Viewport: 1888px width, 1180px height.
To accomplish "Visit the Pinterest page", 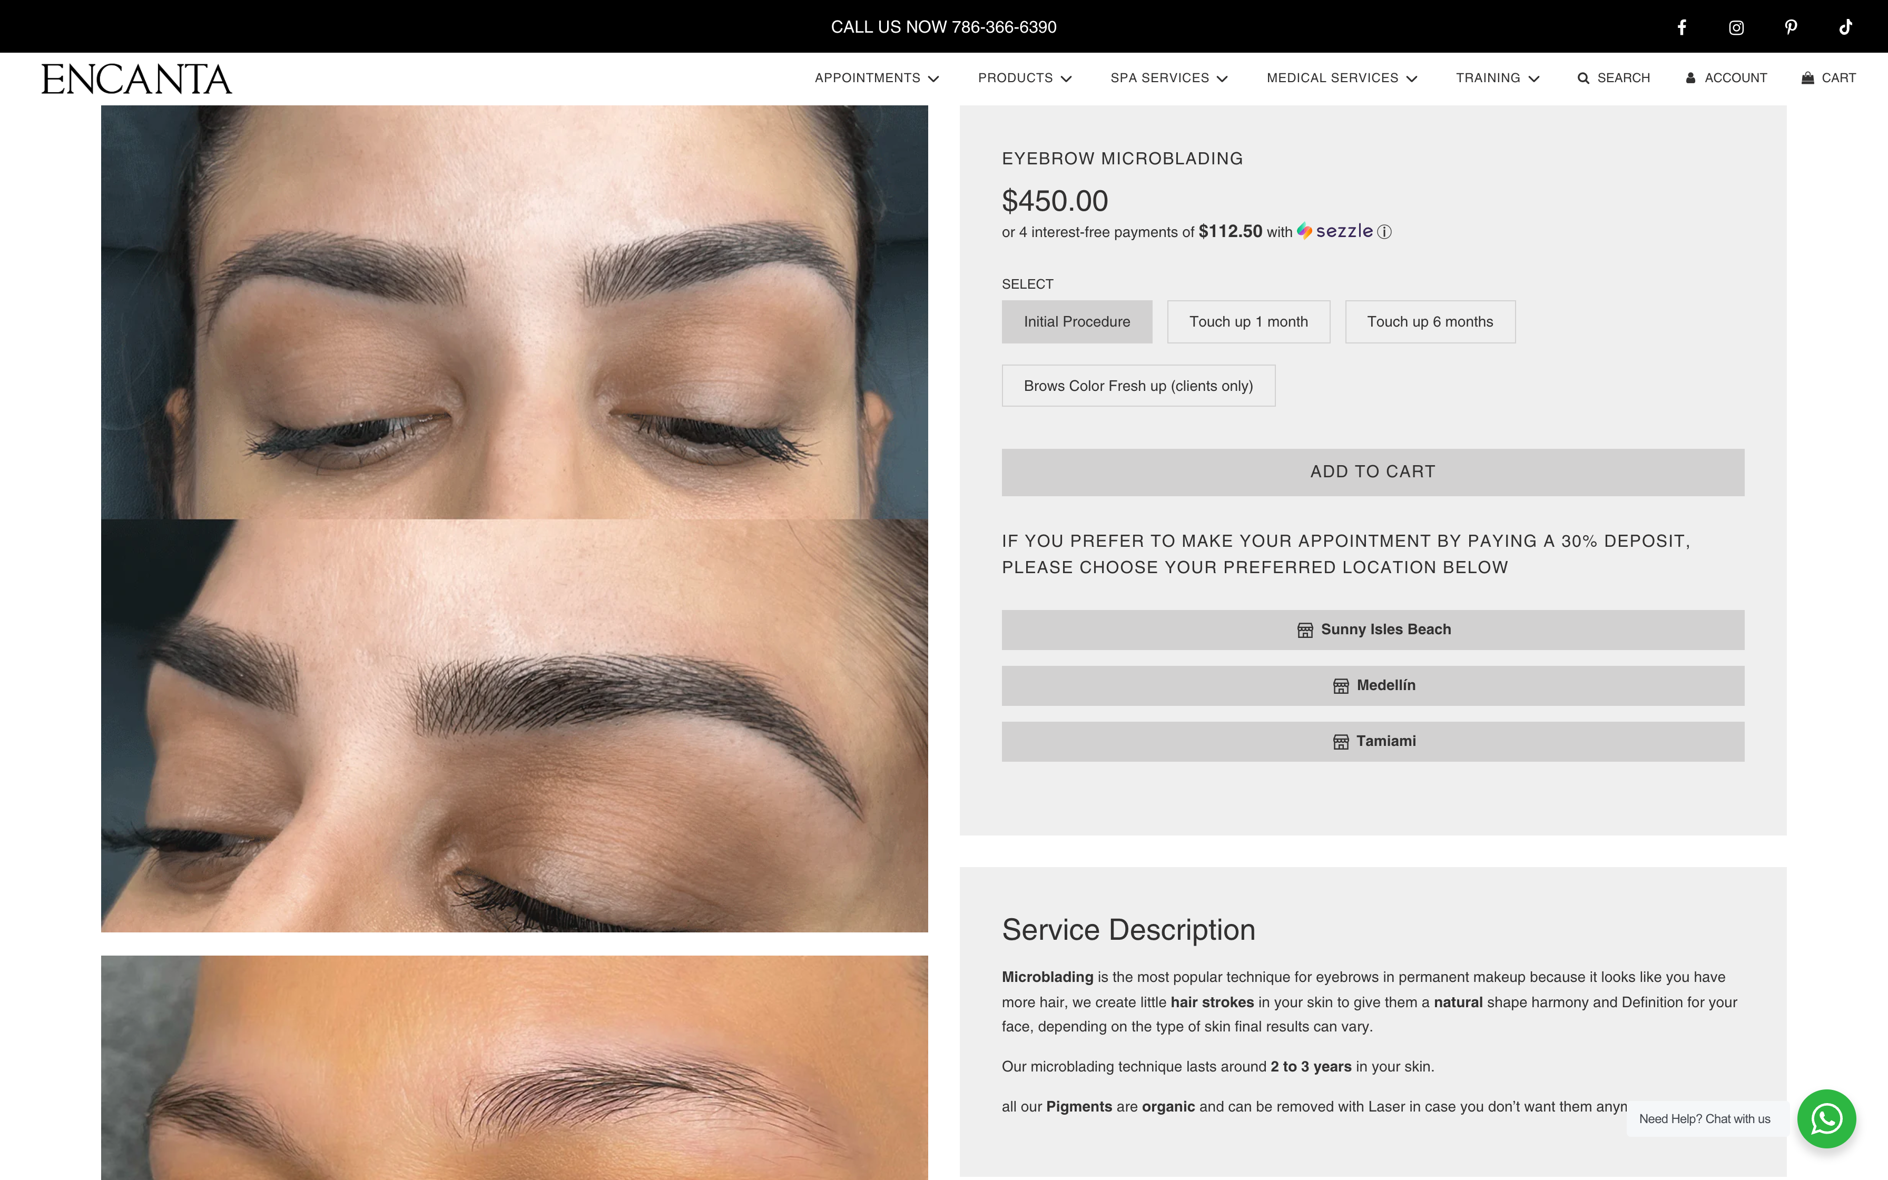I will coord(1791,26).
